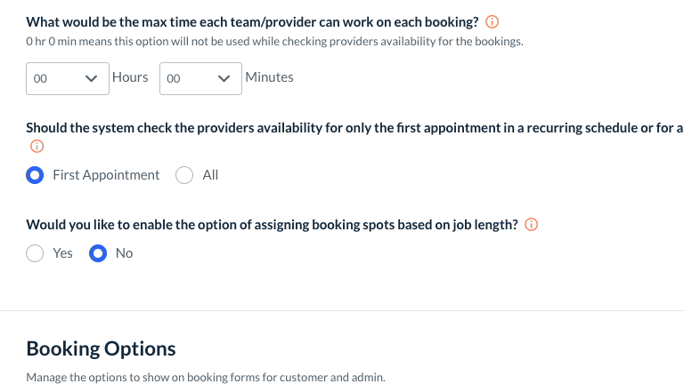Click the chevron arrow in Minutes dropdown

(224, 78)
